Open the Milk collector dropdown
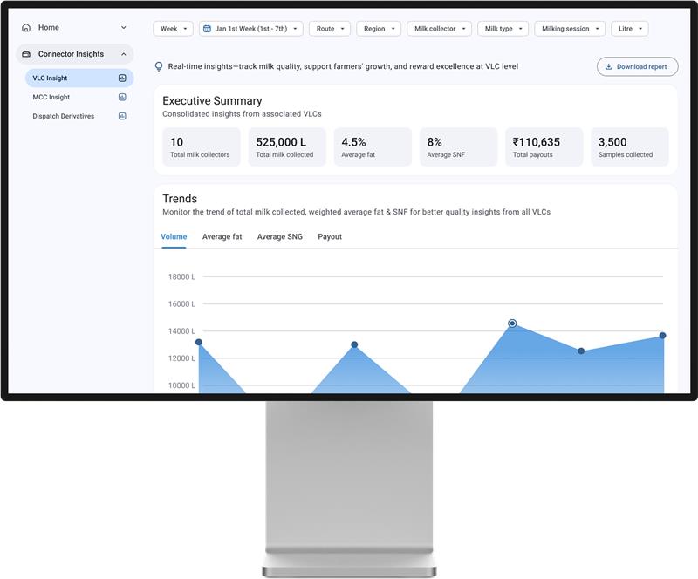Viewport: 698px width, 579px height. (x=439, y=29)
